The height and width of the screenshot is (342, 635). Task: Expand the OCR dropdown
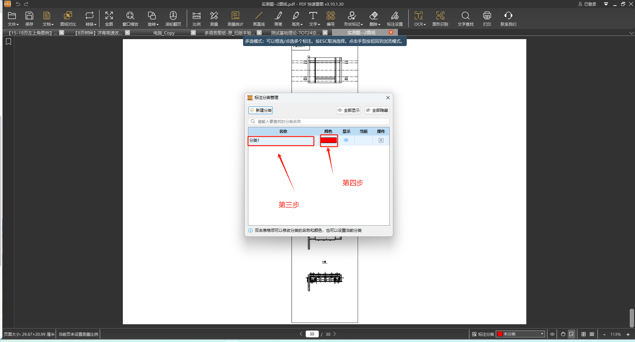[x=420, y=19]
